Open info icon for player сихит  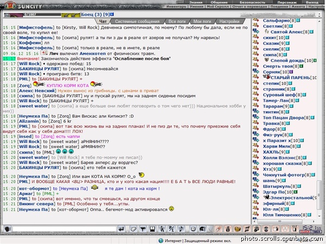point(287,37)
